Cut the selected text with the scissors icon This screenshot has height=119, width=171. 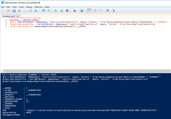coord(19,11)
